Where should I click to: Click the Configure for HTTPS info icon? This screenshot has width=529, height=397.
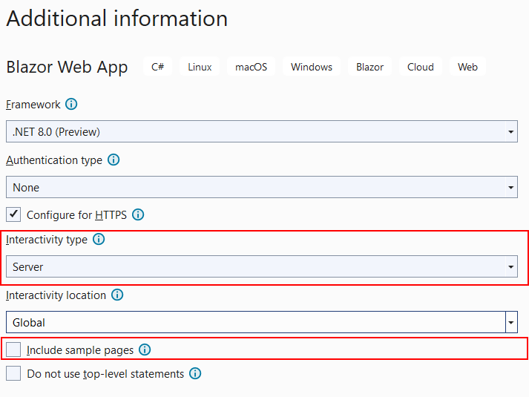tap(138, 214)
